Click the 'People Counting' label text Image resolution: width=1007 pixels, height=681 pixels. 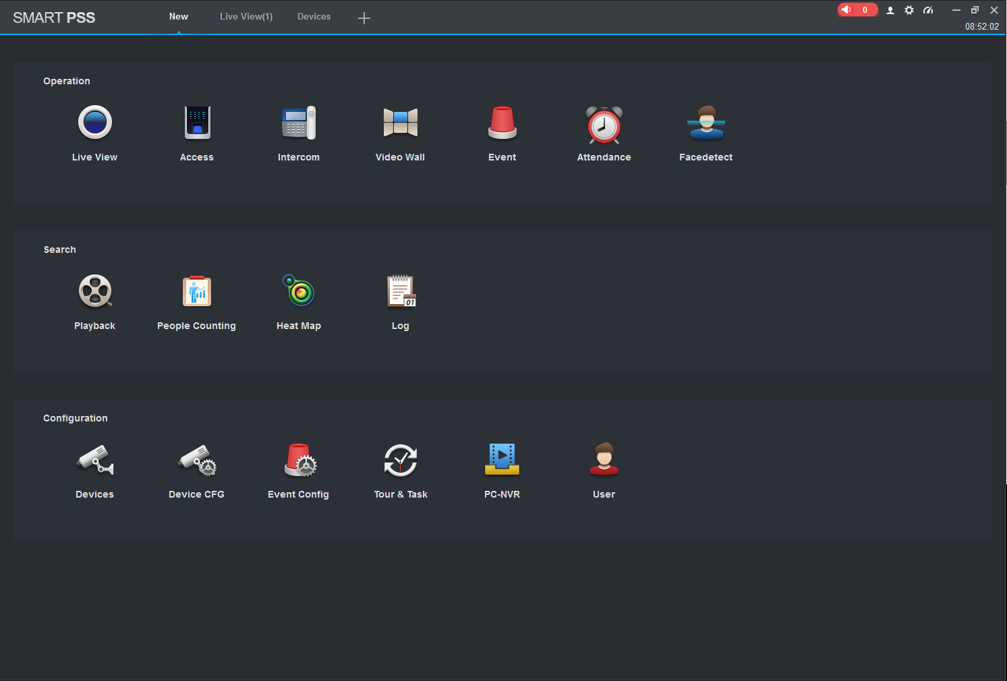tap(197, 326)
